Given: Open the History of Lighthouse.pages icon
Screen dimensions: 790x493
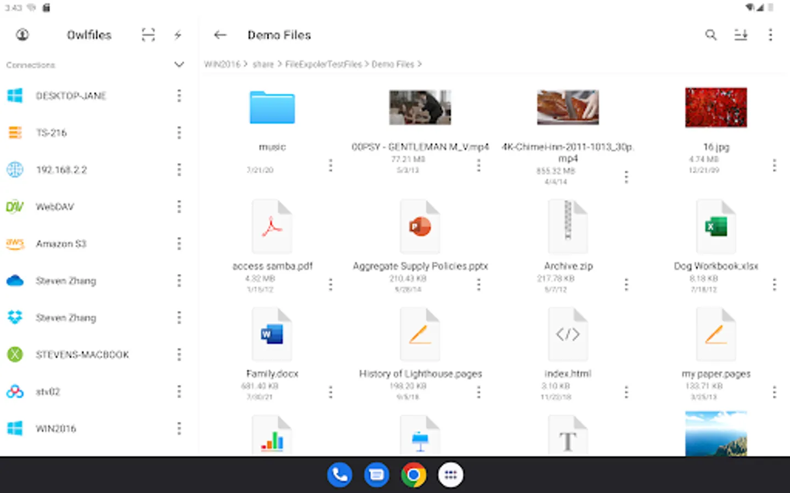Looking at the screenshot, I should click(x=420, y=334).
